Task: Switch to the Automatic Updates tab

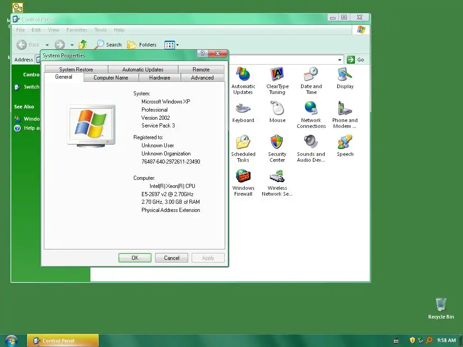Action: 143,69
